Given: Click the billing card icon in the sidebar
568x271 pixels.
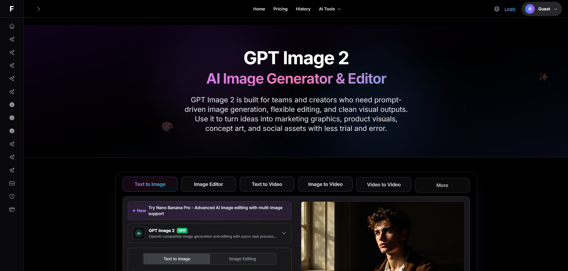Looking at the screenshot, I should [x=12, y=209].
